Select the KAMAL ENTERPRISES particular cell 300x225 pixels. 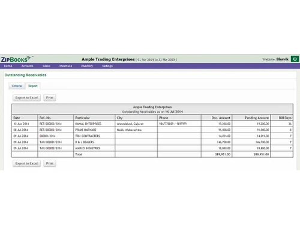94,124
